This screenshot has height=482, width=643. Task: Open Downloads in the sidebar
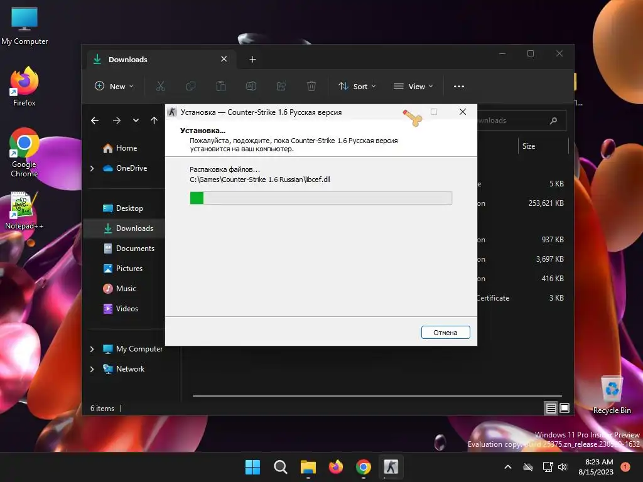coord(124,228)
